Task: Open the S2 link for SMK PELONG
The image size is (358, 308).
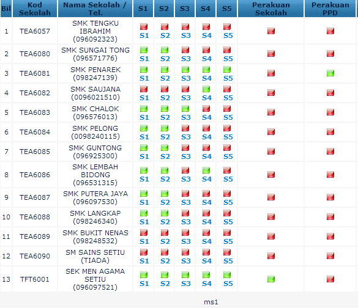Action: pos(165,137)
